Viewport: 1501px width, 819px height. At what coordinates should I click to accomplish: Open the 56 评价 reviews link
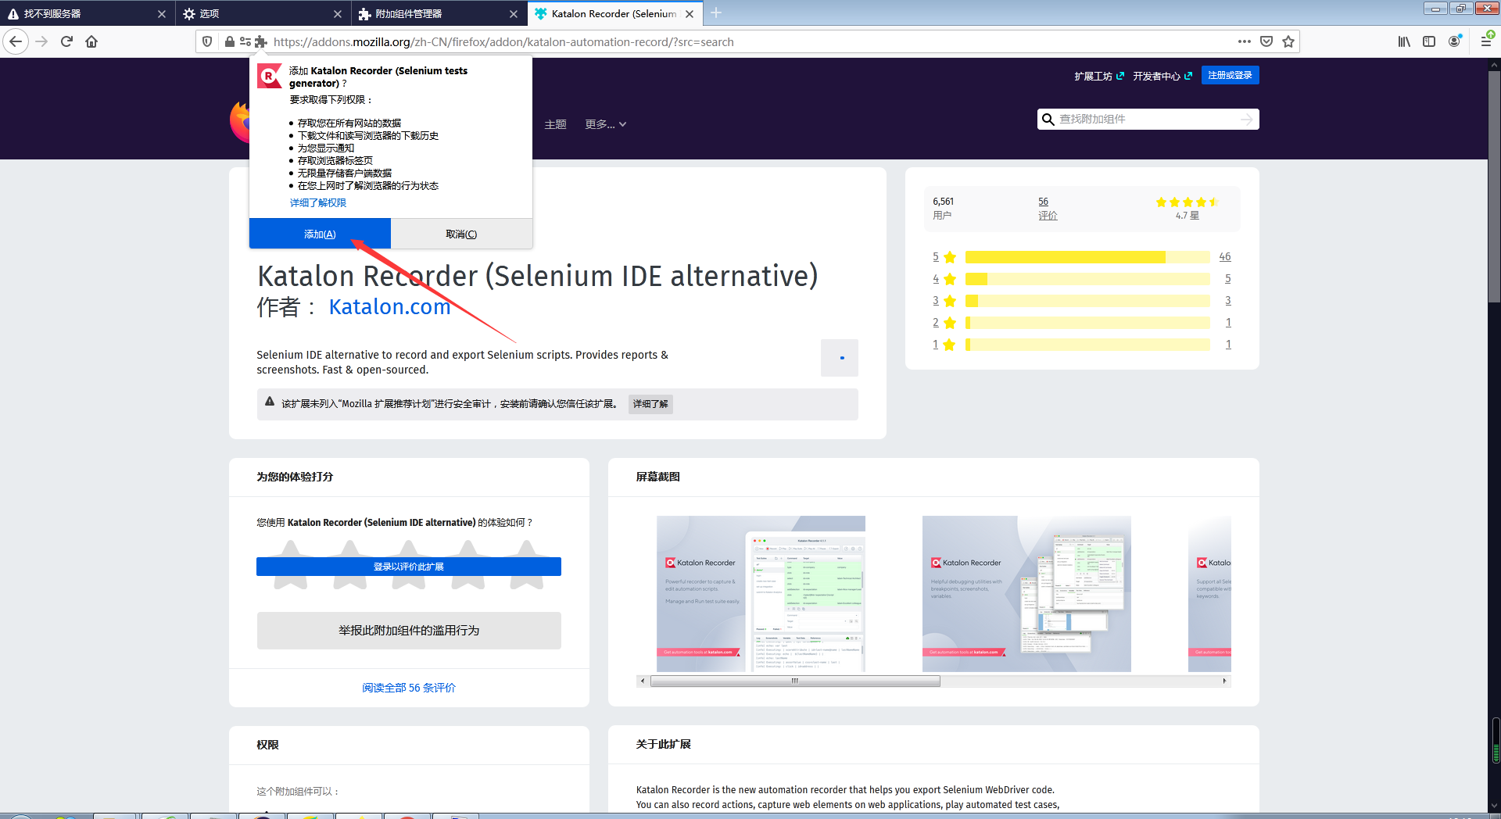tap(1048, 209)
